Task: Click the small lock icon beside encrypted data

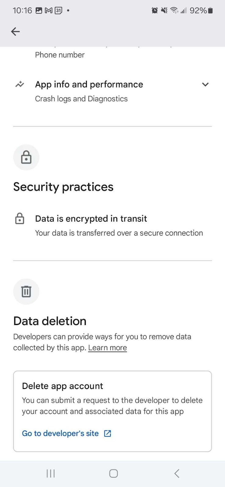Action: pyautogui.click(x=20, y=219)
